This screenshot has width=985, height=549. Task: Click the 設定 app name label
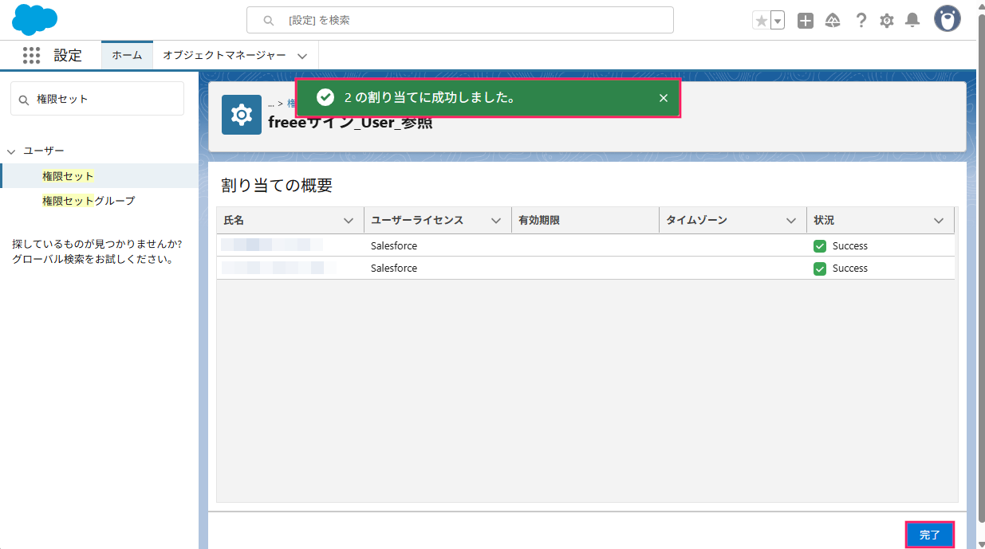[x=68, y=55]
